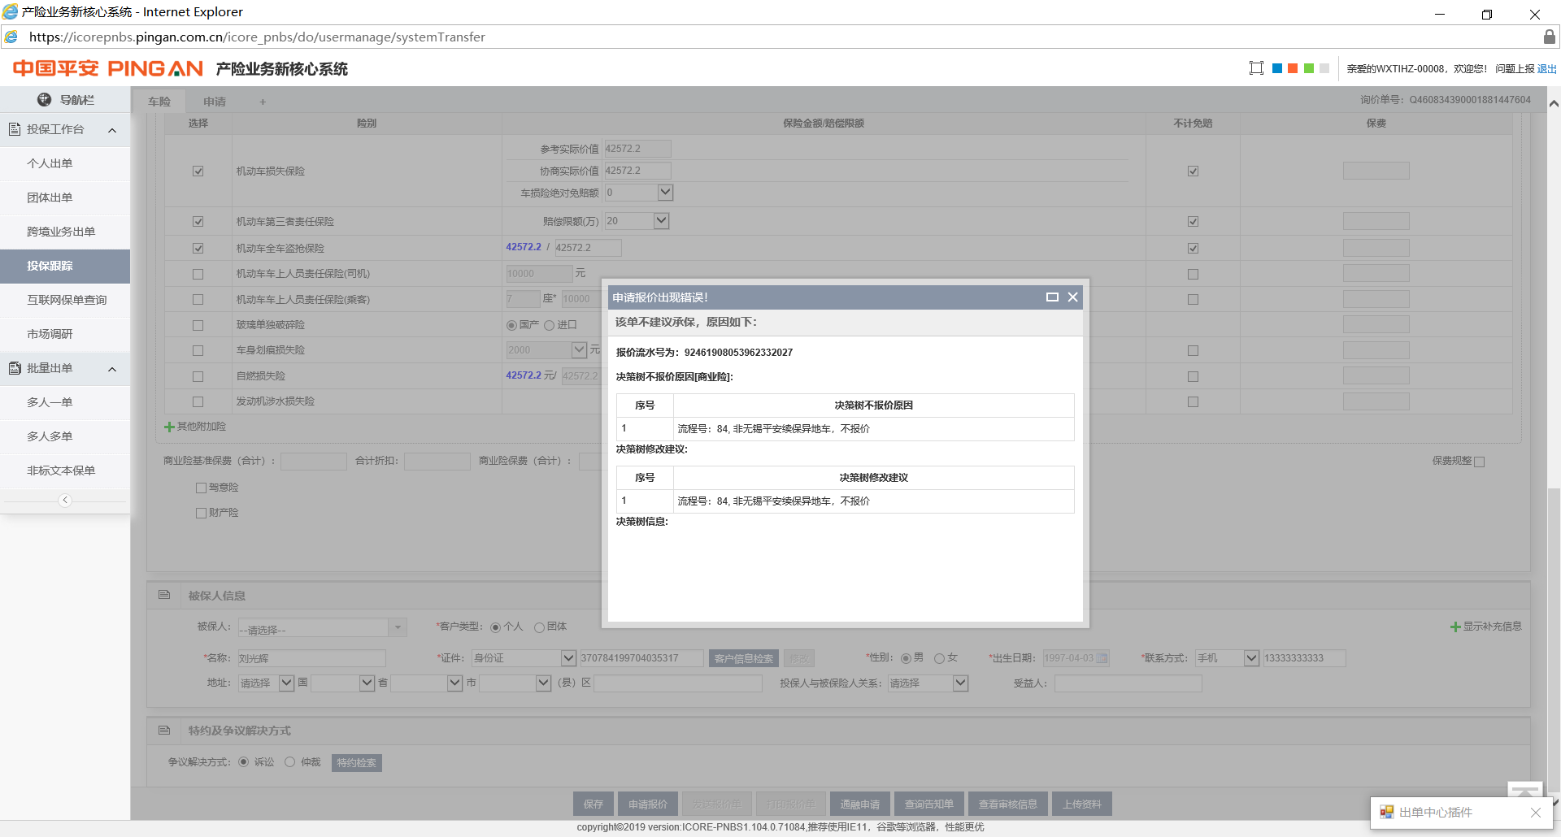
Task: Click the navigation bar compass icon
Action: [45, 100]
